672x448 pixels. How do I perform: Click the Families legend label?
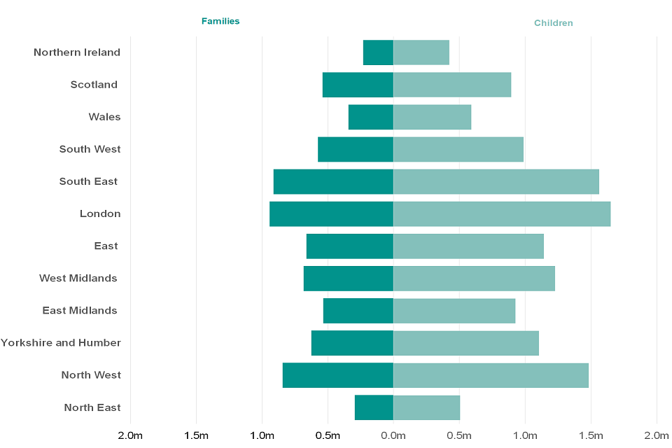[x=220, y=21]
